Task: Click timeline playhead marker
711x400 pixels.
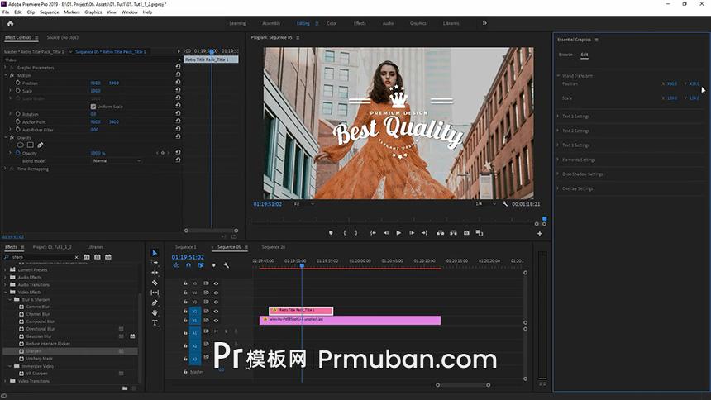Action: pyautogui.click(x=302, y=265)
